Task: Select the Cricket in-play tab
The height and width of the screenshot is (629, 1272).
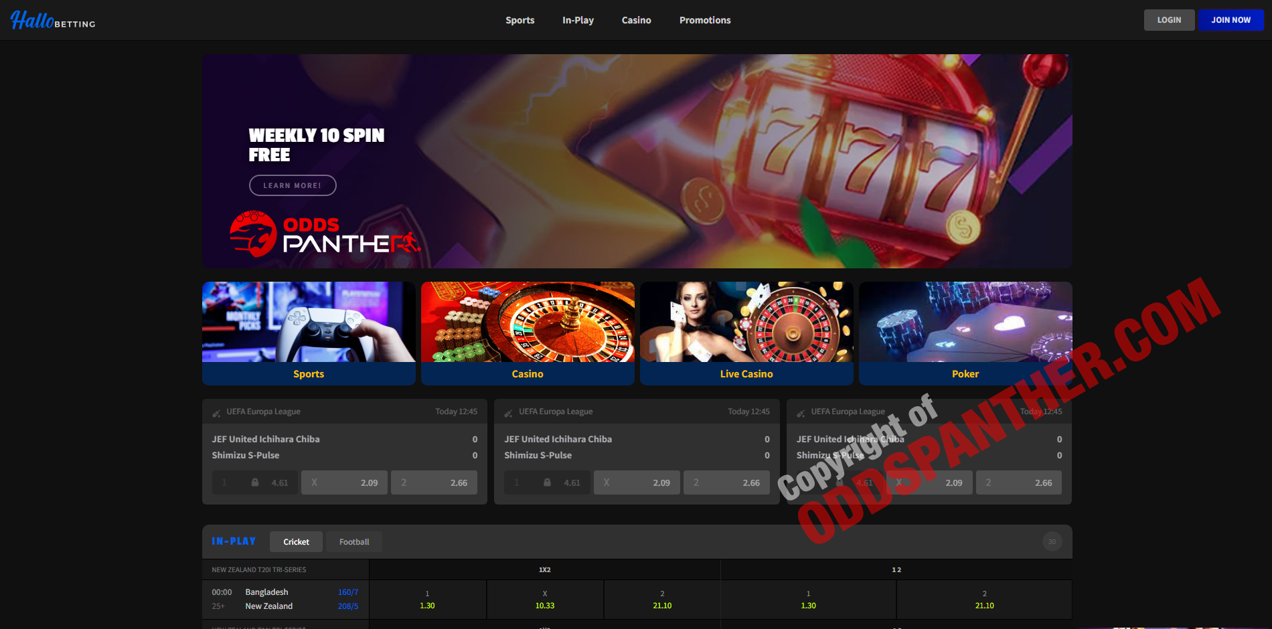Action: pyautogui.click(x=296, y=542)
